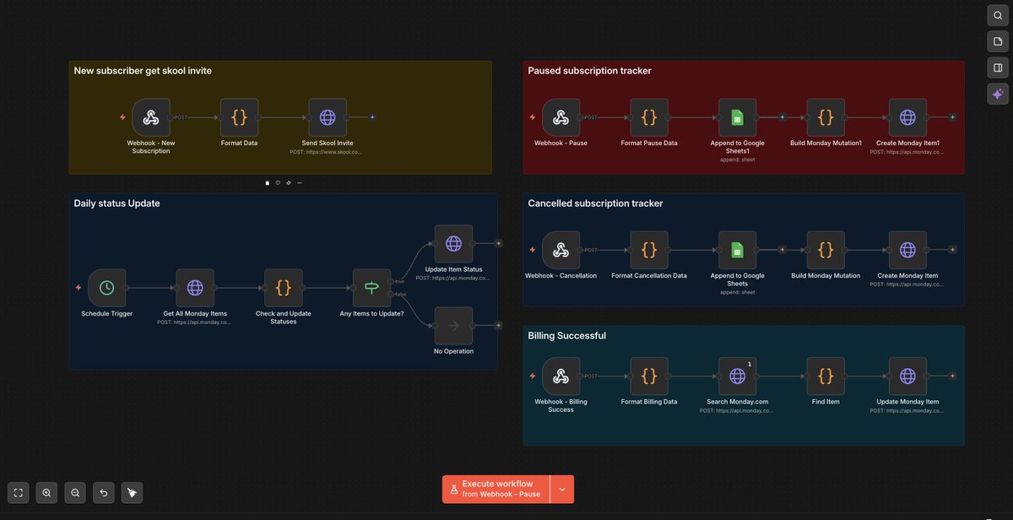Screen dimensions: 1013x520
Task: Change sticky note color from its toolbar
Action: (x=279, y=182)
